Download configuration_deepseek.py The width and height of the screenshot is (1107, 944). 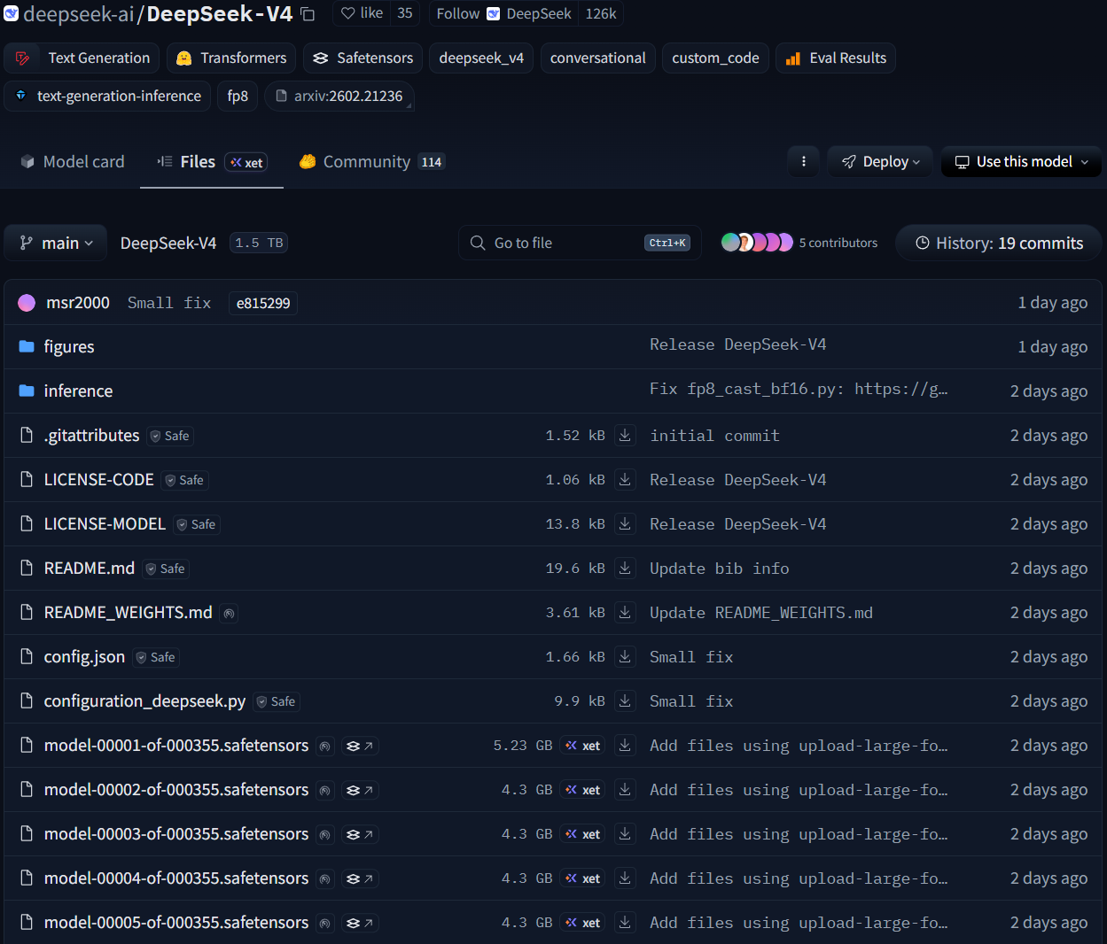tap(625, 700)
